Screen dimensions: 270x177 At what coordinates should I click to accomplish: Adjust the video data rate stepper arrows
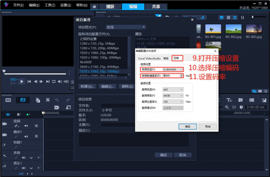(x=181, y=76)
